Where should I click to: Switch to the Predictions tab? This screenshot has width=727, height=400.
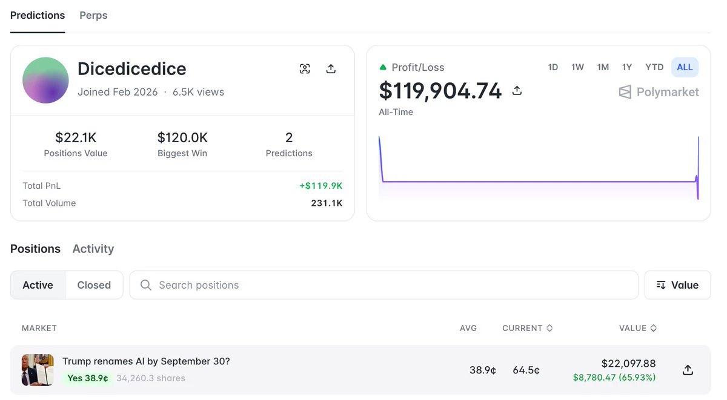pyautogui.click(x=38, y=15)
